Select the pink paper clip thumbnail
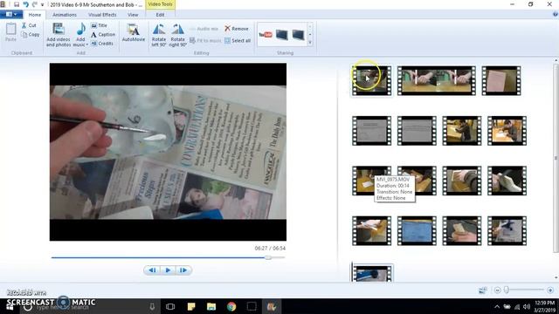This screenshot has height=314, width=559. 501,81
